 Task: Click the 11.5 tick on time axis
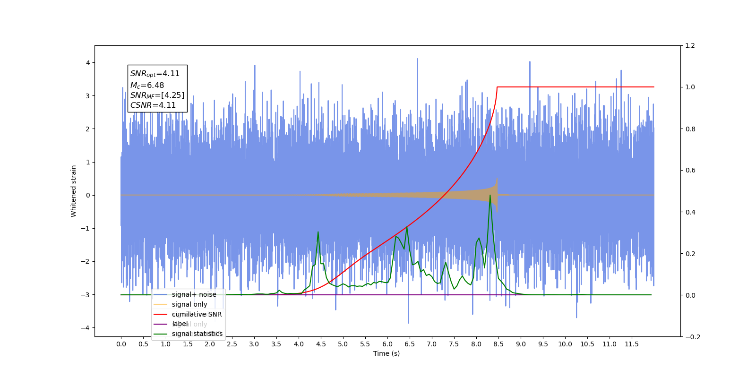coord(632,344)
